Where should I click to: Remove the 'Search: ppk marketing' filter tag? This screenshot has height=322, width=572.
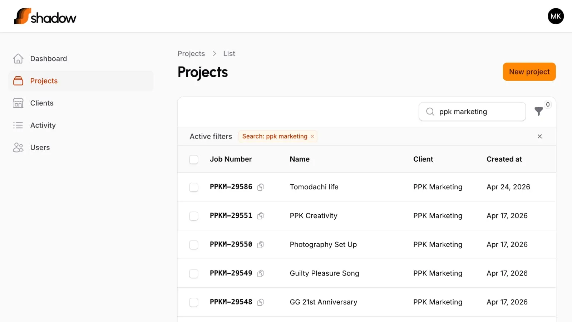[x=312, y=136]
